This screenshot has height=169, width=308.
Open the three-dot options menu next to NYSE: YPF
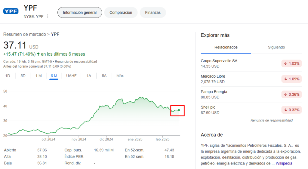tap(48, 16)
